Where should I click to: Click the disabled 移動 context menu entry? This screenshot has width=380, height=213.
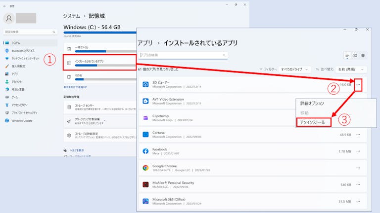click(x=304, y=113)
